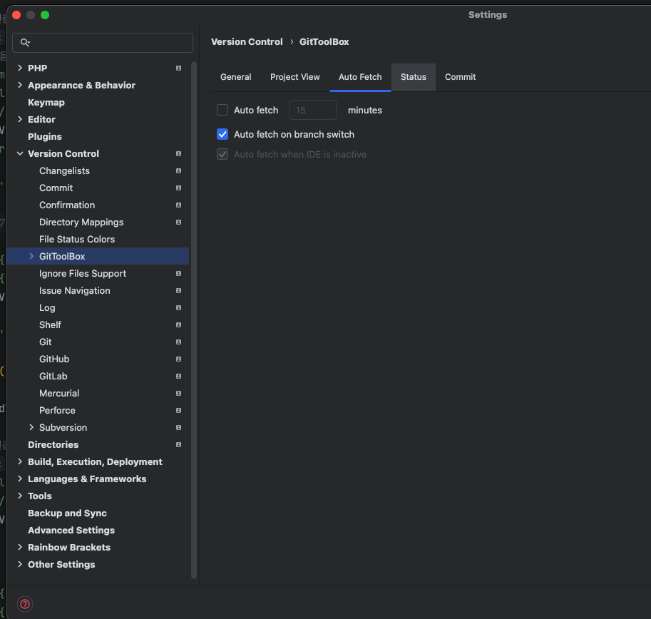The height and width of the screenshot is (619, 651).
Task: Expand the Tools section
Action: pos(20,496)
